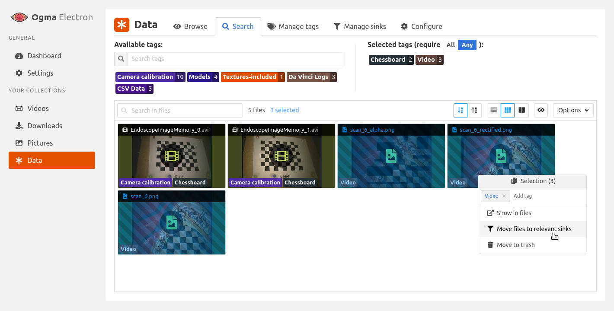Add the Models available tag
614x311 pixels.
(203, 77)
